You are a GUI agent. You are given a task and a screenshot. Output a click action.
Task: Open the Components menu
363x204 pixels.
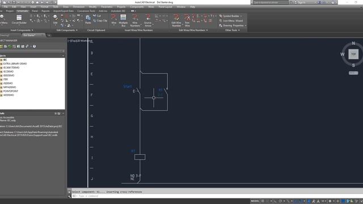(137, 7)
